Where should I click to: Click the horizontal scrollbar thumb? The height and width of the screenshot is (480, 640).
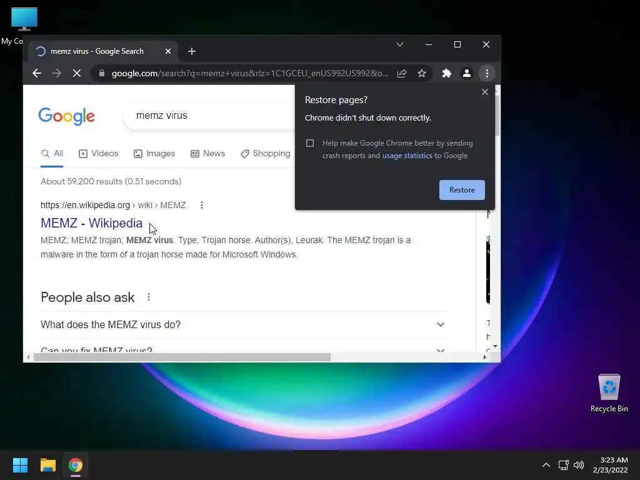[182, 357]
